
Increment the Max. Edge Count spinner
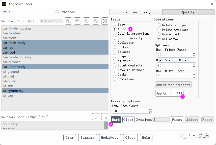(150, 109)
